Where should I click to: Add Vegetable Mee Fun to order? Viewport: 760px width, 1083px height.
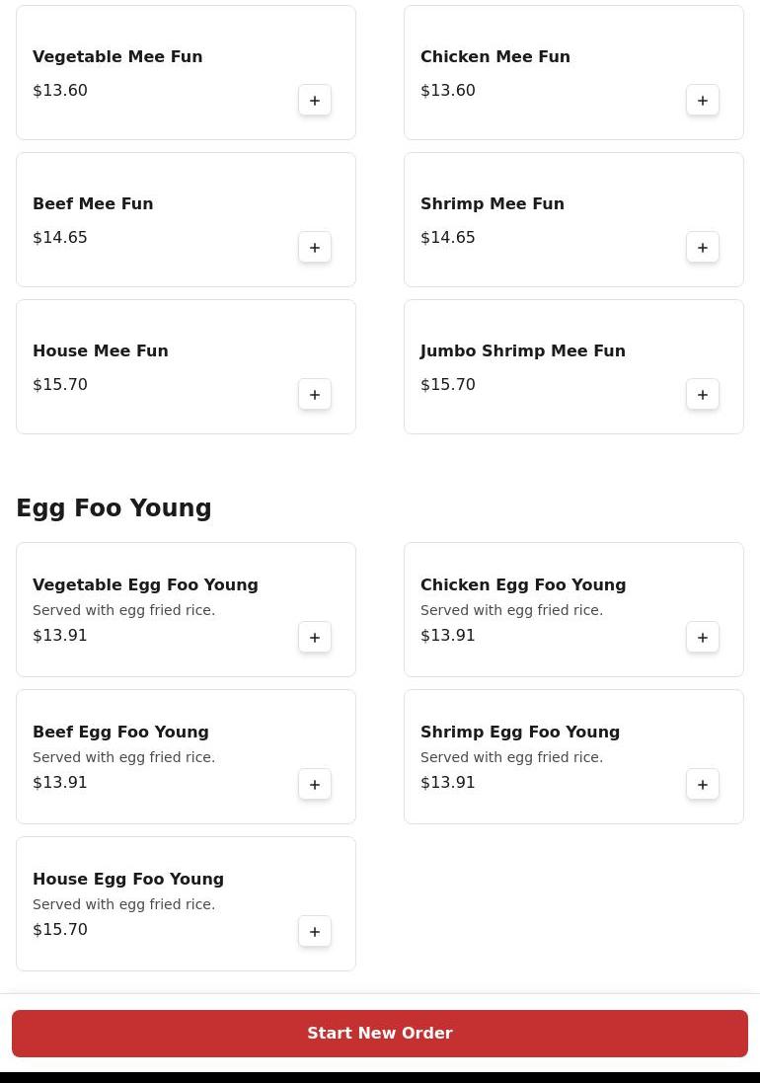point(315,101)
